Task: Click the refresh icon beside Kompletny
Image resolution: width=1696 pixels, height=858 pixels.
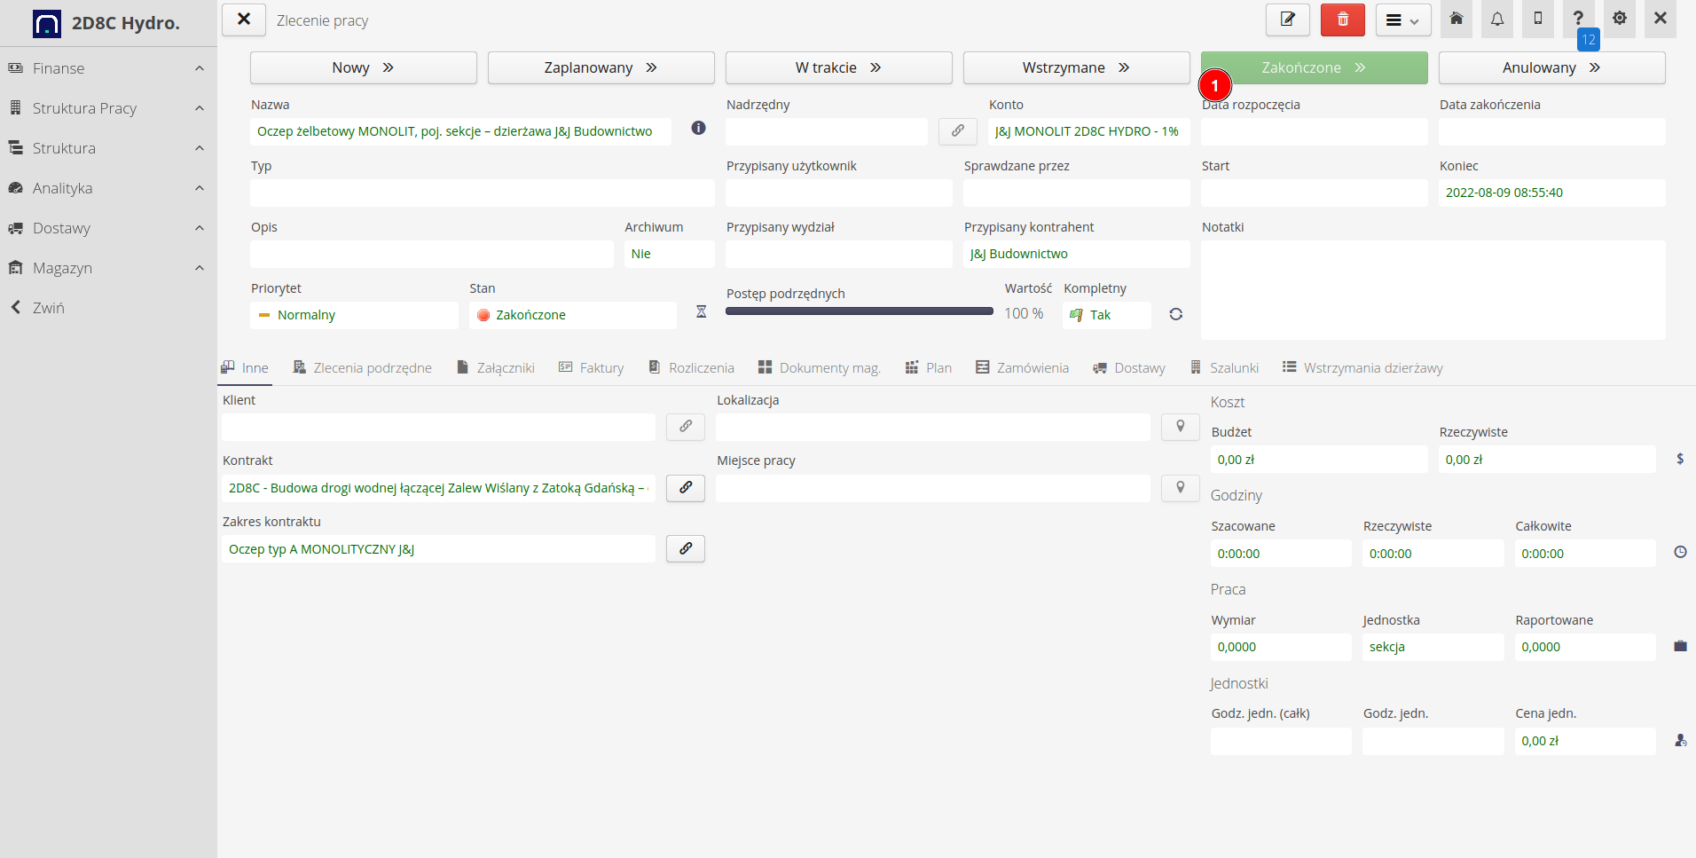Action: point(1175,314)
